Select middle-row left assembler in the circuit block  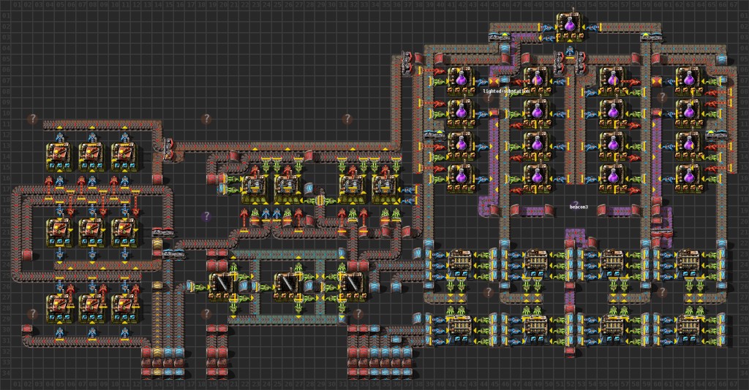[x=59, y=232]
